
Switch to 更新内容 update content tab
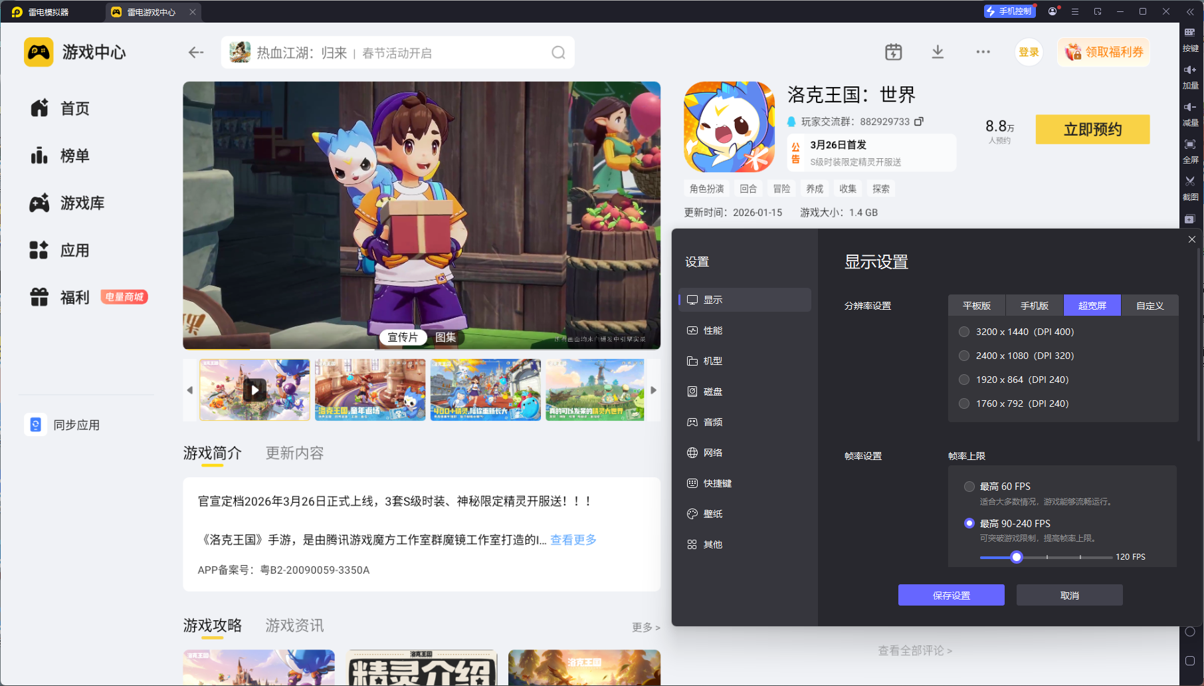click(x=294, y=453)
